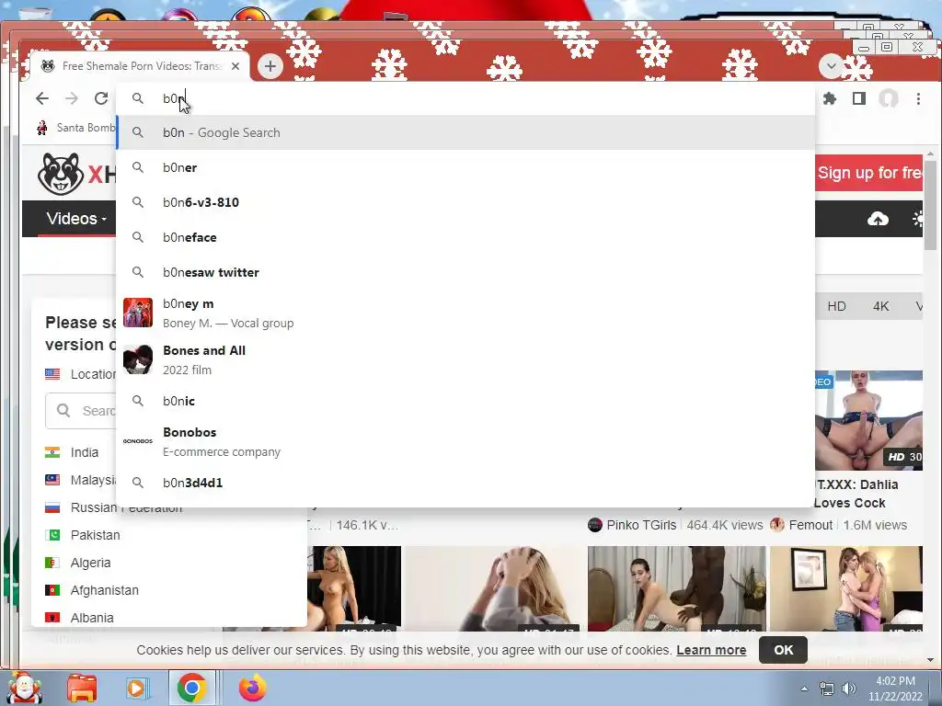Image resolution: width=942 pixels, height=706 pixels.
Task: Open the Santa Bomb bookmark
Action: click(76, 127)
